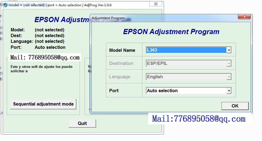
Task: Click the main window Port: Auto selection text
Action: click(38, 47)
